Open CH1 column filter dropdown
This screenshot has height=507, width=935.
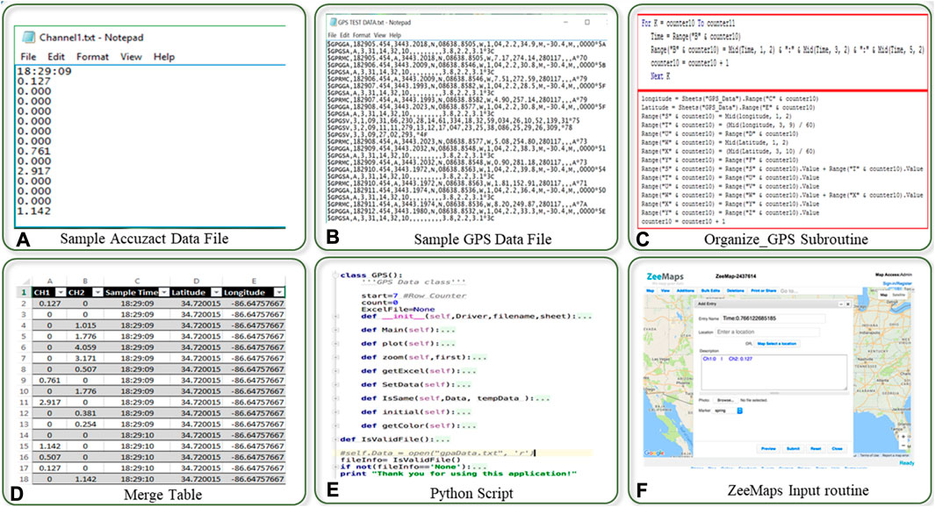tap(61, 292)
